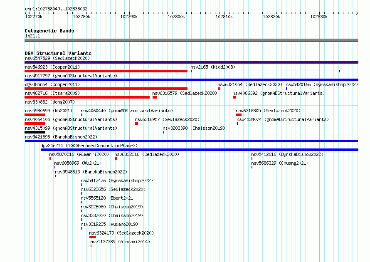Select the red nsv6324179 variant block
370x262 pixels.
click(93, 237)
